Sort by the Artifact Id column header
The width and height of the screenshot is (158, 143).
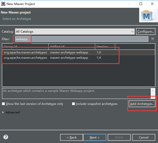(72, 46)
